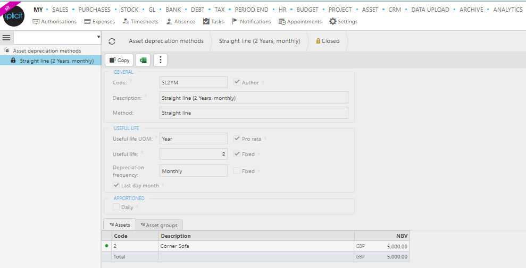Click the Code help question mark
This screenshot has width=526, height=268.
(x=130, y=81)
